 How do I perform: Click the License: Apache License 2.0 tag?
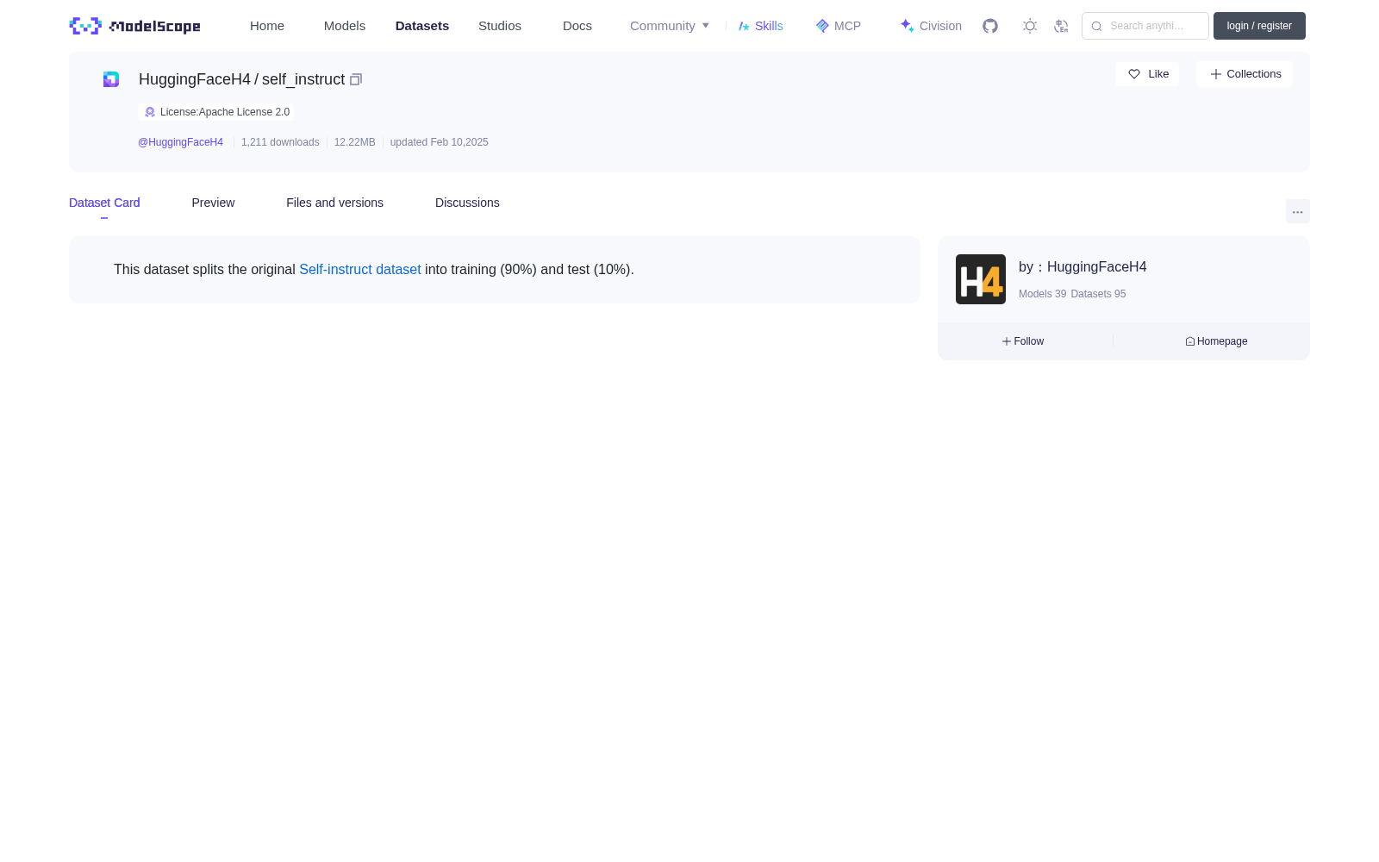pyautogui.click(x=216, y=112)
